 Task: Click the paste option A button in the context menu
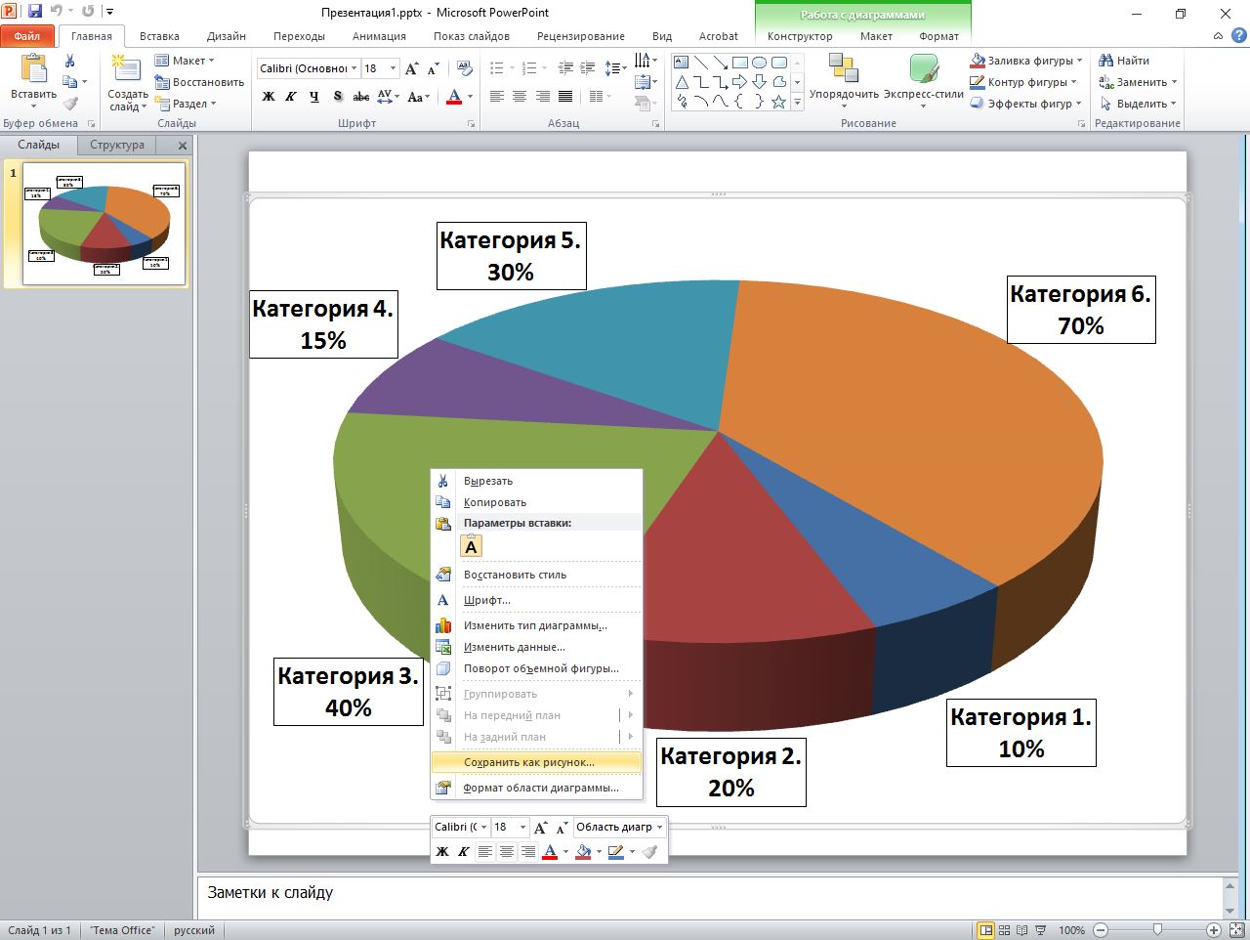pos(471,547)
